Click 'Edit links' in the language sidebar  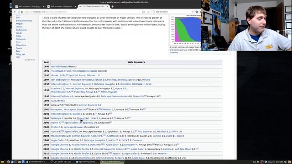[x=30, y=60]
